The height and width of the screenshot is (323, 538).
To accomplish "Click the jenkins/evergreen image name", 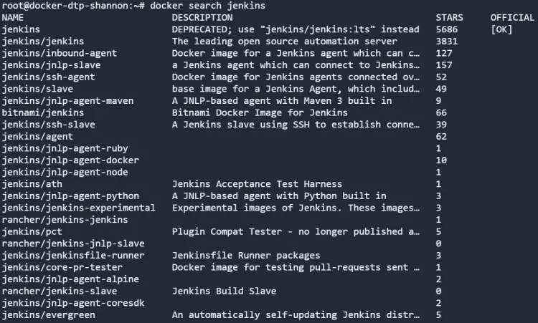I will pyautogui.click(x=49, y=314).
